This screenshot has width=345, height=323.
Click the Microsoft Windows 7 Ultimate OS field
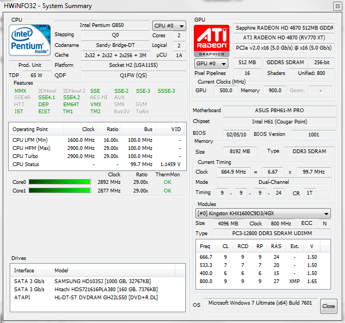[x=260, y=306]
